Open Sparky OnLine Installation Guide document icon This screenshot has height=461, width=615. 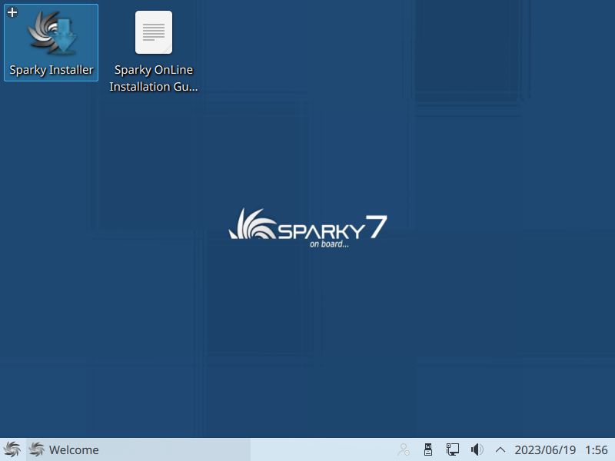154,32
